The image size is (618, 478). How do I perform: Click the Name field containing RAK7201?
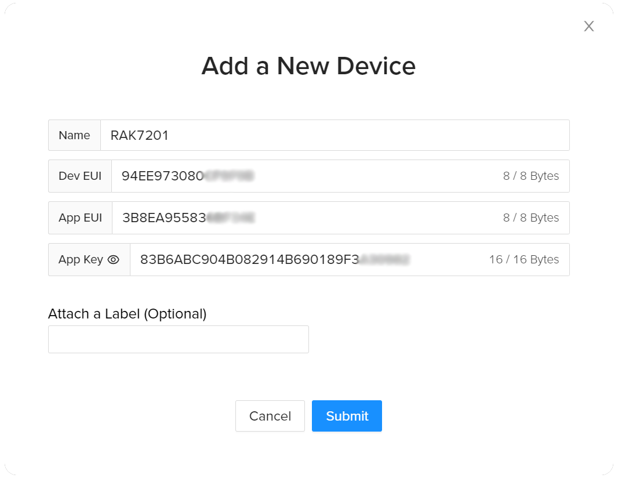click(x=334, y=135)
